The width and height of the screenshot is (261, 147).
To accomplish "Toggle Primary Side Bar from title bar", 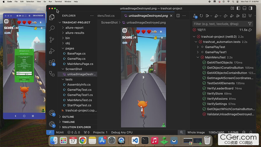I will point(238,8).
